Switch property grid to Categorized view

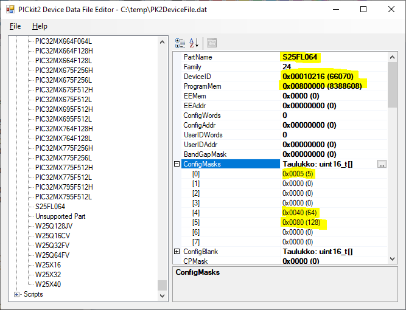[180, 43]
